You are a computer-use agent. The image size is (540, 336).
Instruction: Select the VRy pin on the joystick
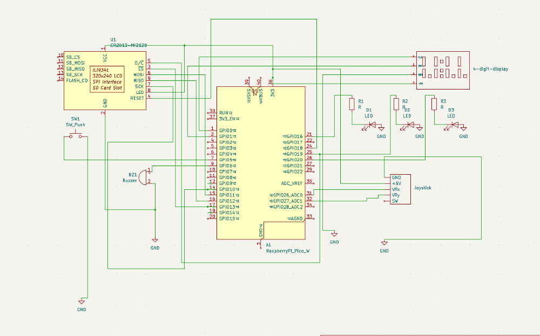[x=396, y=195]
